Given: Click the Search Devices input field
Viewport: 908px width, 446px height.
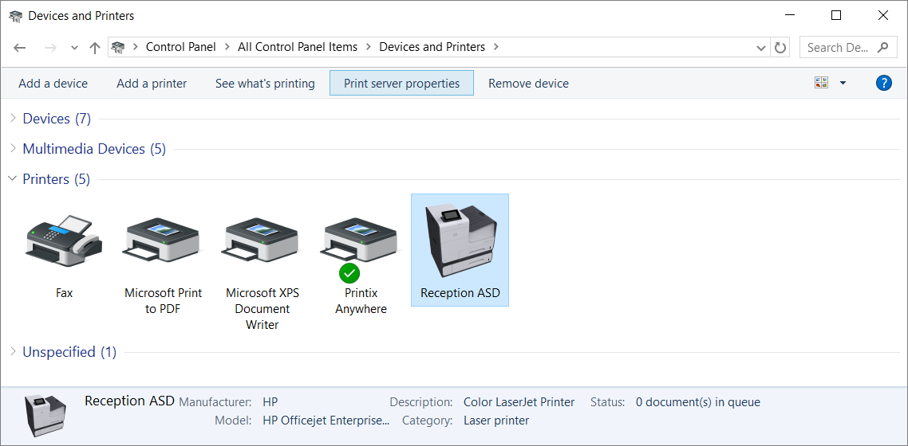Looking at the screenshot, I should pos(838,47).
